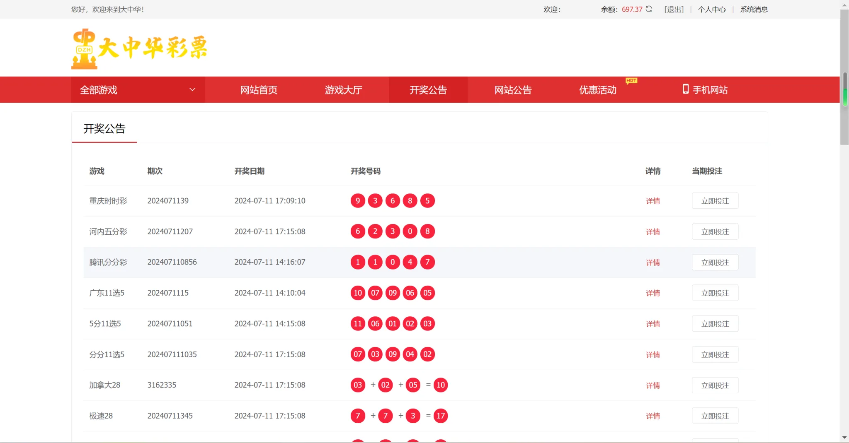Refresh the account balance amount
Image resolution: width=849 pixels, height=443 pixels.
(648, 9)
